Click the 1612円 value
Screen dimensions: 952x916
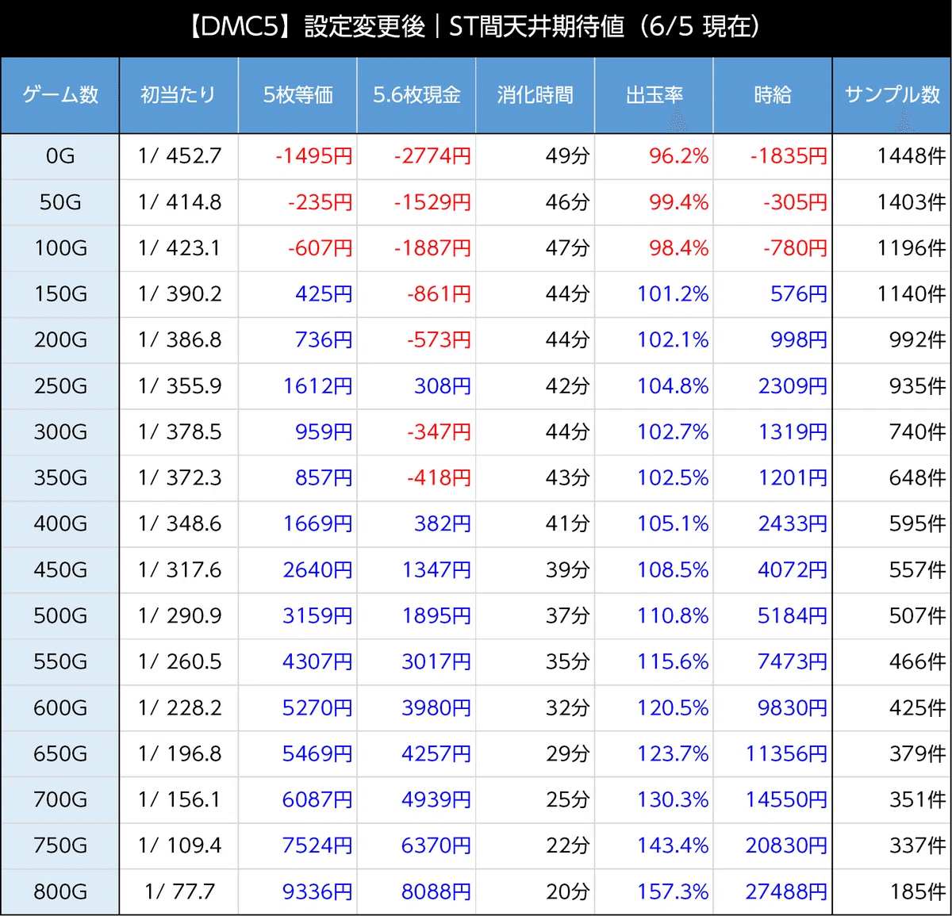318,386
